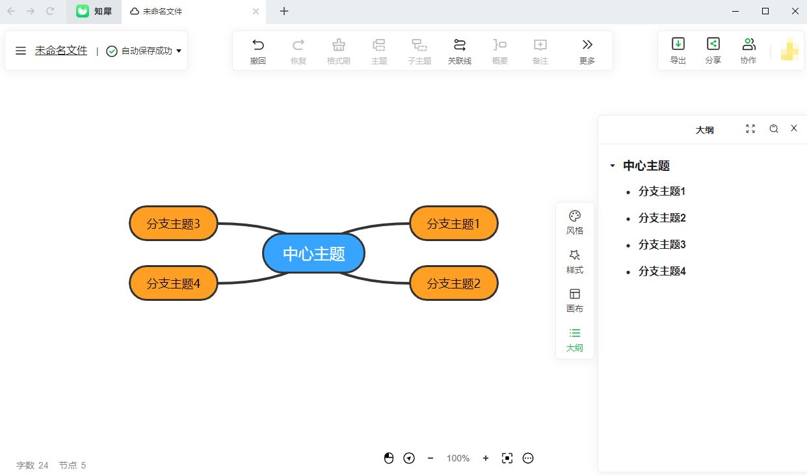Toggle fullscreen for the outline panel
This screenshot has width=807, height=475.
coord(750,129)
